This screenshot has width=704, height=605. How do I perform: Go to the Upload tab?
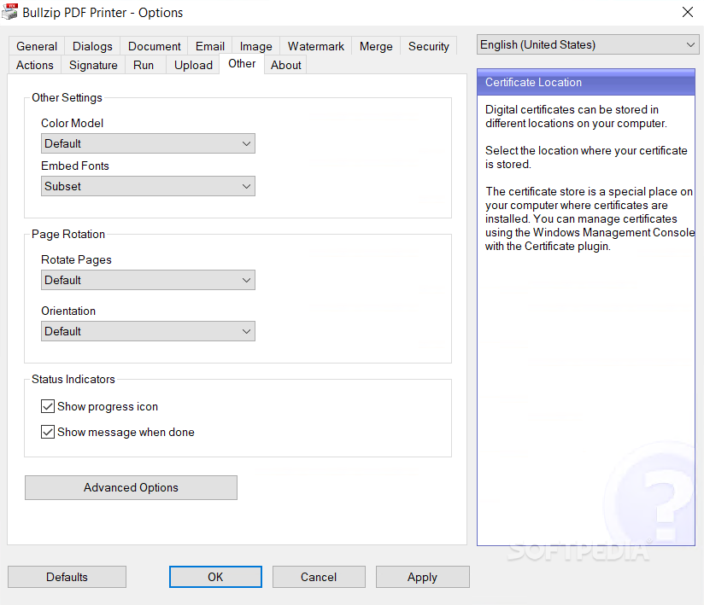(193, 65)
